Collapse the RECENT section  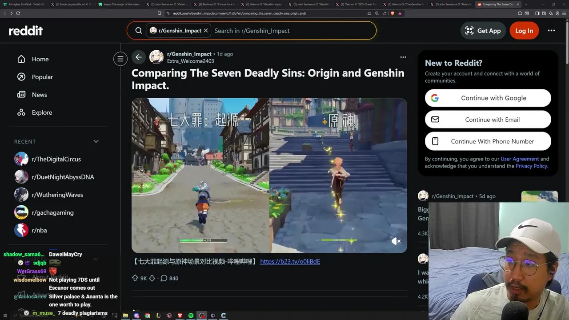coord(96,141)
